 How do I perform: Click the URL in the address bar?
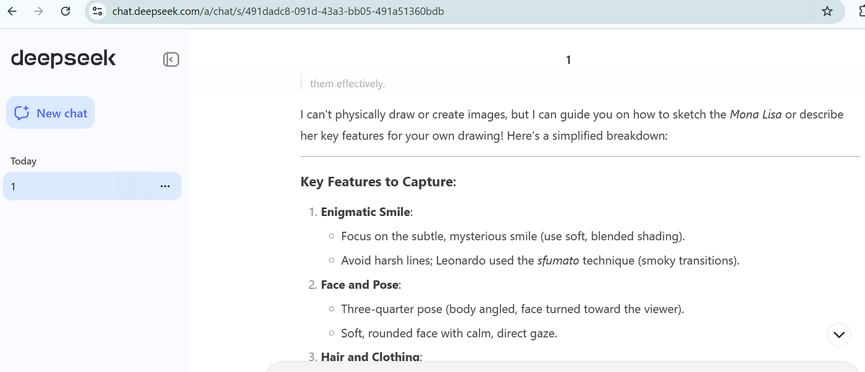[x=278, y=12]
